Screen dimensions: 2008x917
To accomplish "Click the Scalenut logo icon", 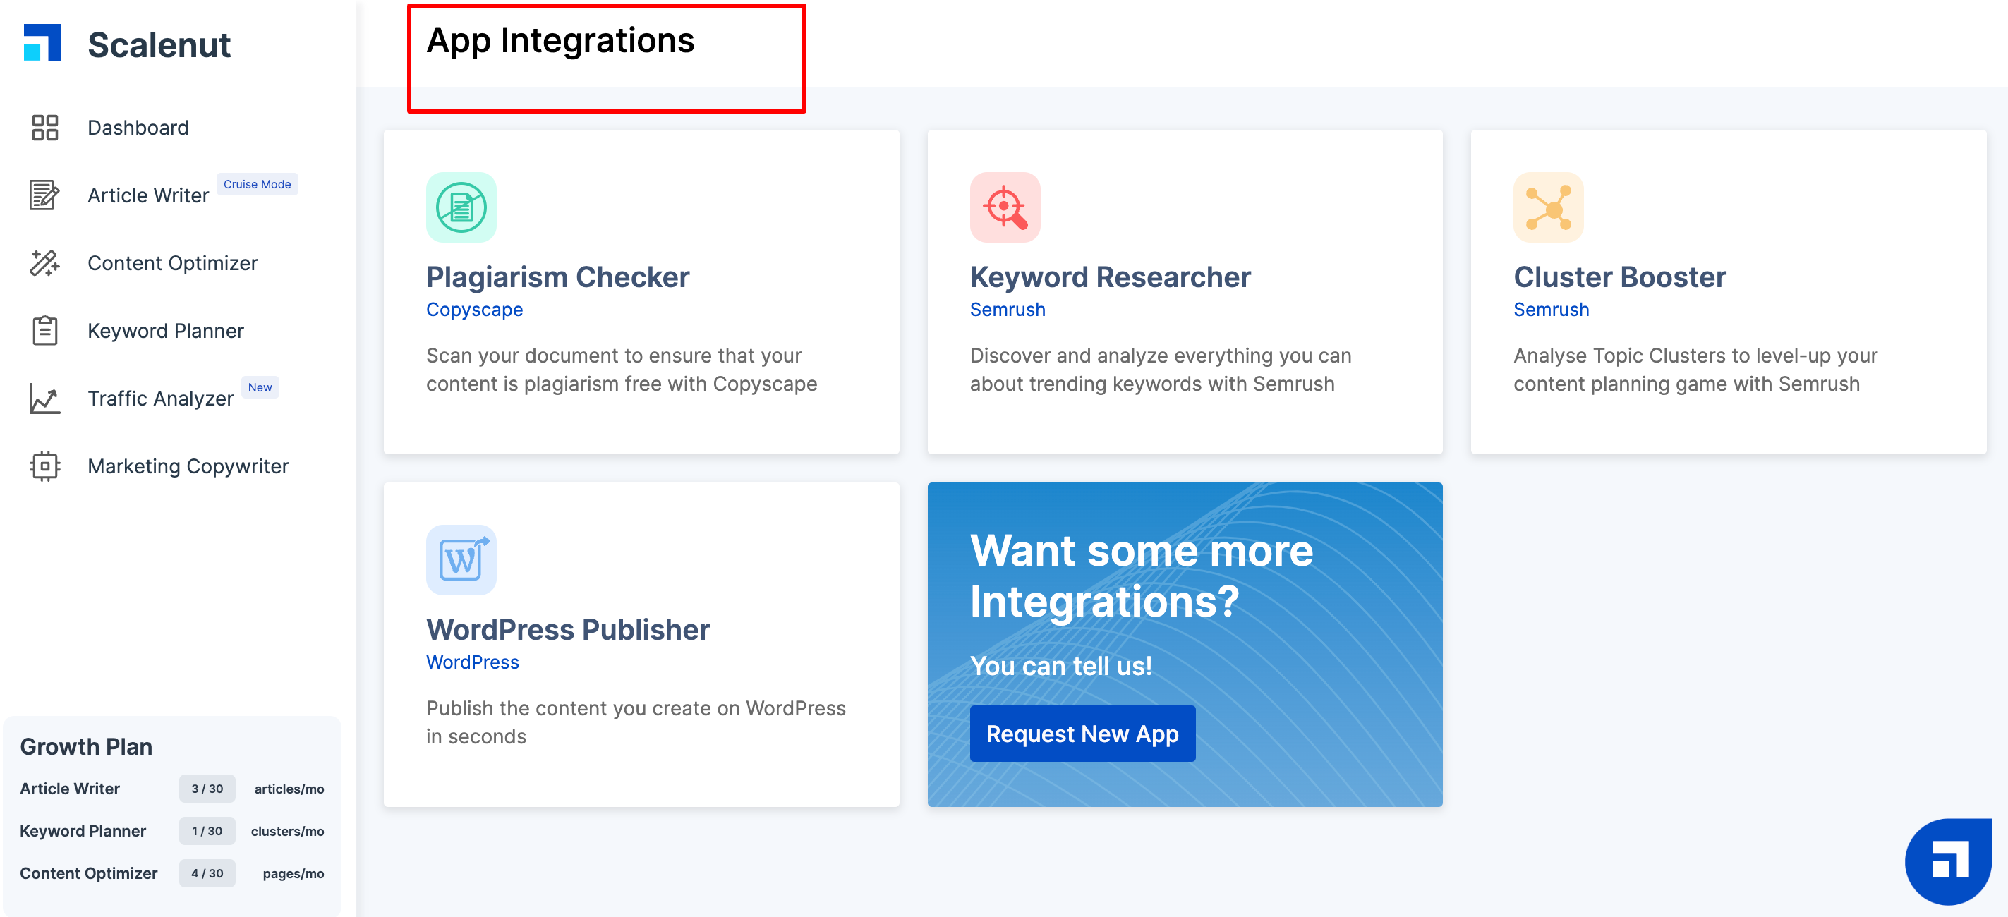I will [x=42, y=43].
